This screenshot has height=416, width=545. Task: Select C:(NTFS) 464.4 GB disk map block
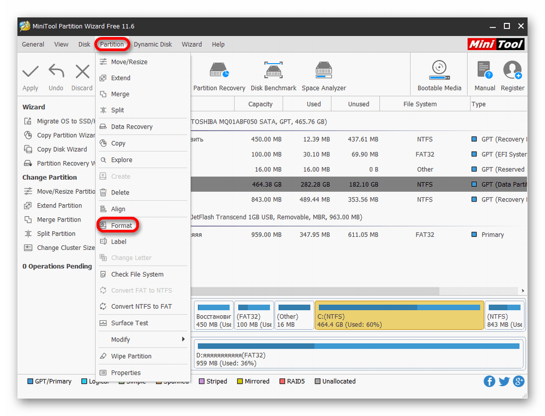pos(399,315)
